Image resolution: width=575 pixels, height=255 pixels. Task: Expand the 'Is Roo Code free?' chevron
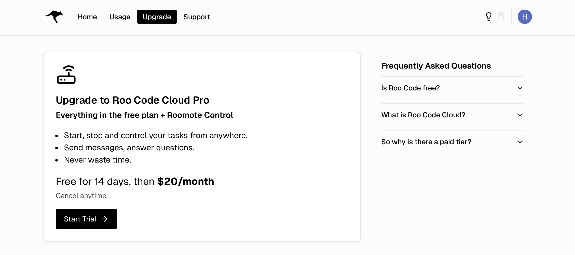520,88
